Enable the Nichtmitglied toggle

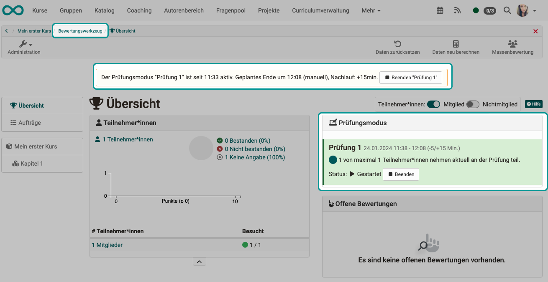[473, 104]
